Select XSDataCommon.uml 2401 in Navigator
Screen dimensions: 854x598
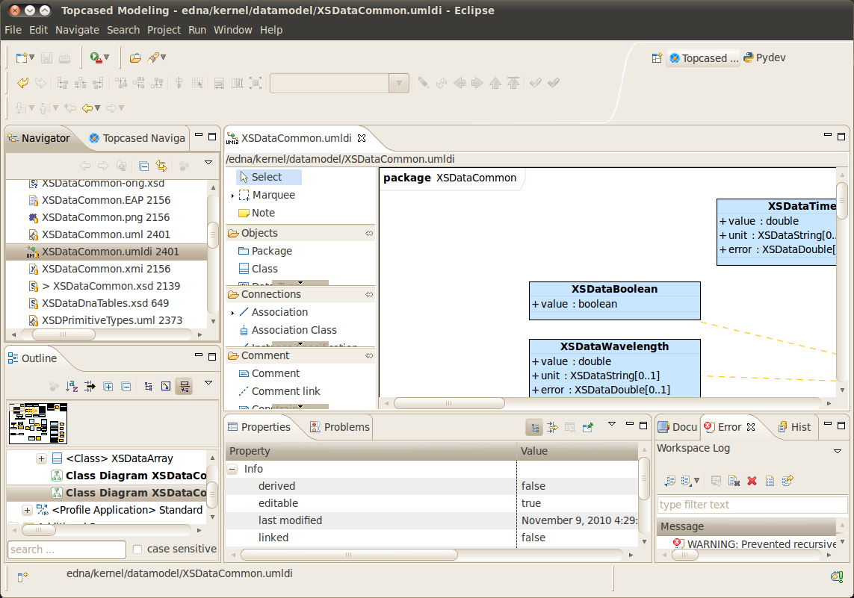pos(106,234)
